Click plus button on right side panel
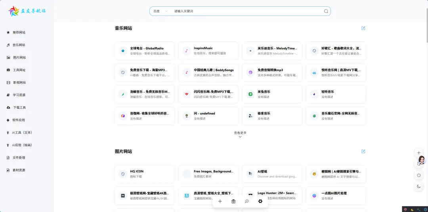The height and width of the screenshot is (212, 428). tap(419, 153)
